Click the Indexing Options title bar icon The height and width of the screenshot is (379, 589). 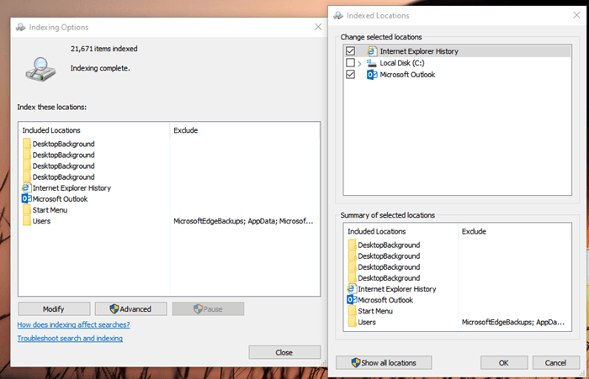click(x=21, y=27)
